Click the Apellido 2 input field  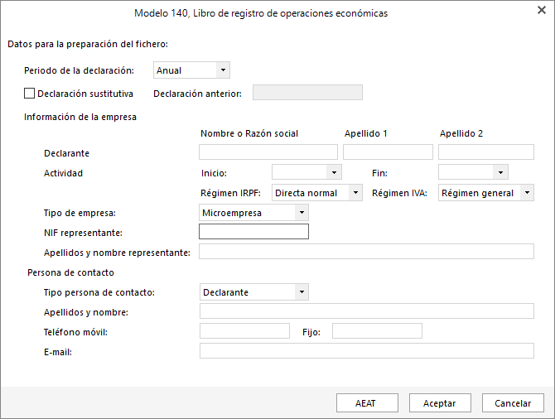486,152
